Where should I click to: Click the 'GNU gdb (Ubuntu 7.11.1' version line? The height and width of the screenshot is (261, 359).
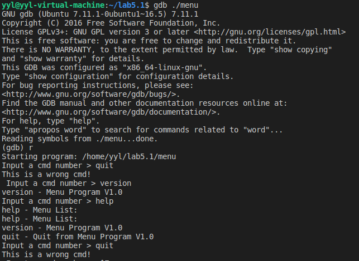100,14
